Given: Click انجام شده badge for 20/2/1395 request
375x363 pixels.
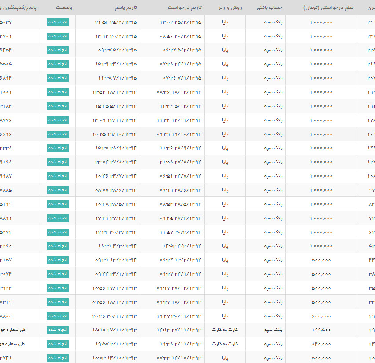Looking at the screenshot, I should 58,36.
